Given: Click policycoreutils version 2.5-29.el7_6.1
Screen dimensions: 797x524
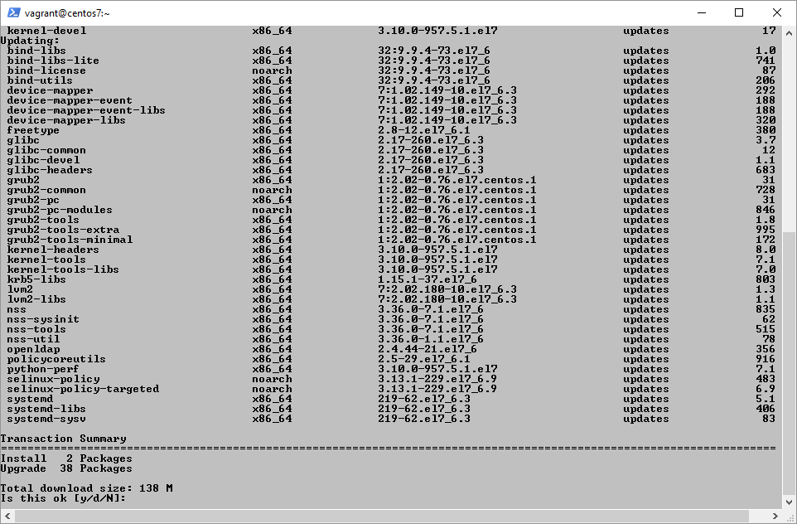Looking at the screenshot, I should (424, 359).
